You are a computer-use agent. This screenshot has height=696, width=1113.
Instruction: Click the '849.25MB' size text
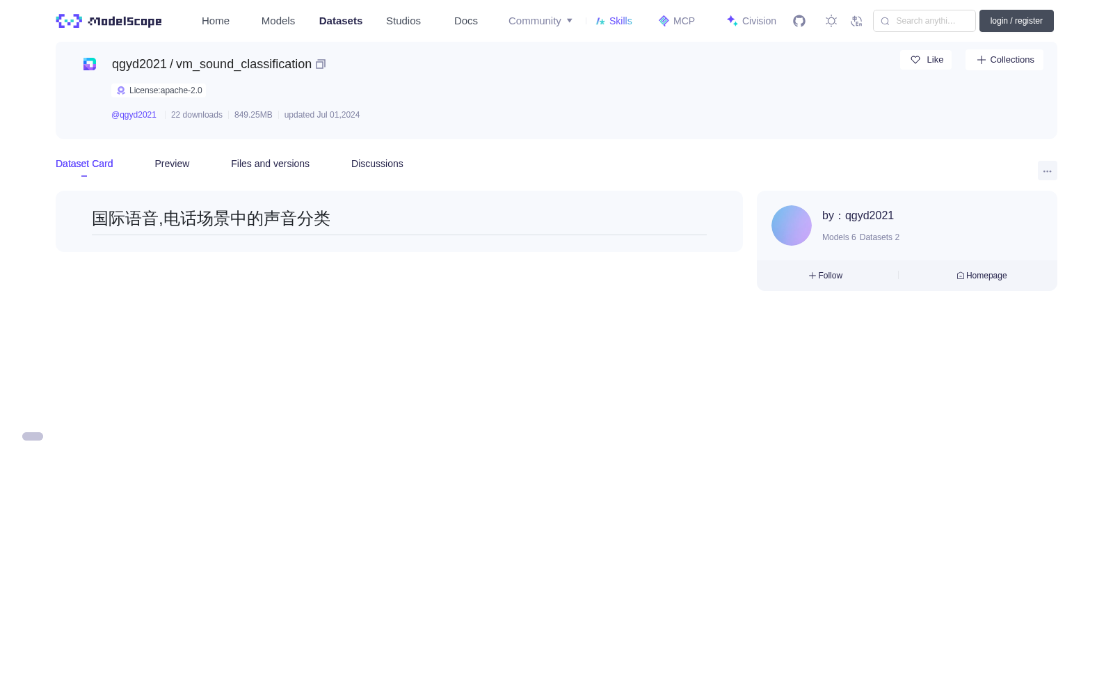(253, 115)
